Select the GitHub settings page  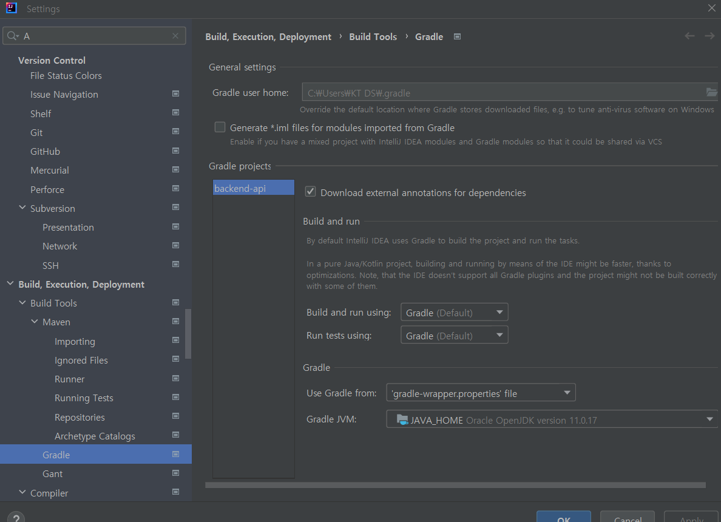(x=45, y=151)
